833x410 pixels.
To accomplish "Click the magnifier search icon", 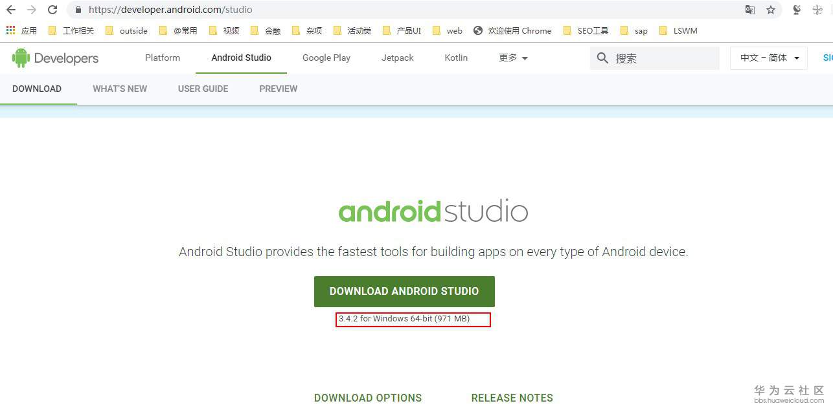I will point(602,58).
